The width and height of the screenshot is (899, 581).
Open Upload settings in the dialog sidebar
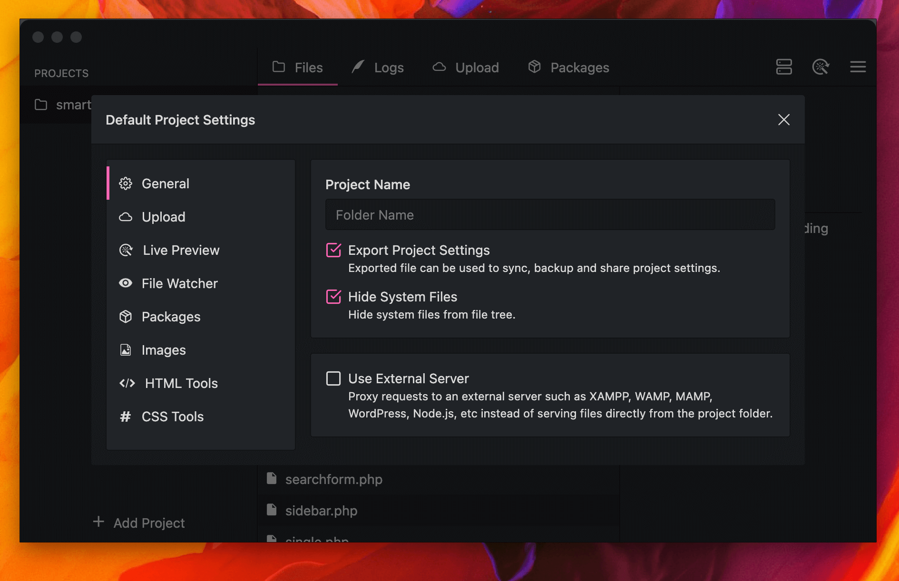point(163,217)
